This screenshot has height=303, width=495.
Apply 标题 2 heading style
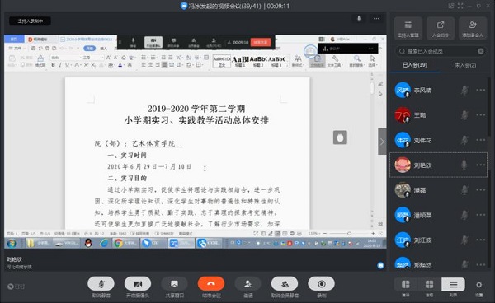click(258, 61)
